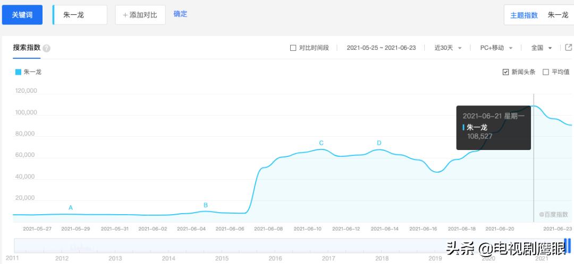Click the 确定 confirm link

pos(181,14)
